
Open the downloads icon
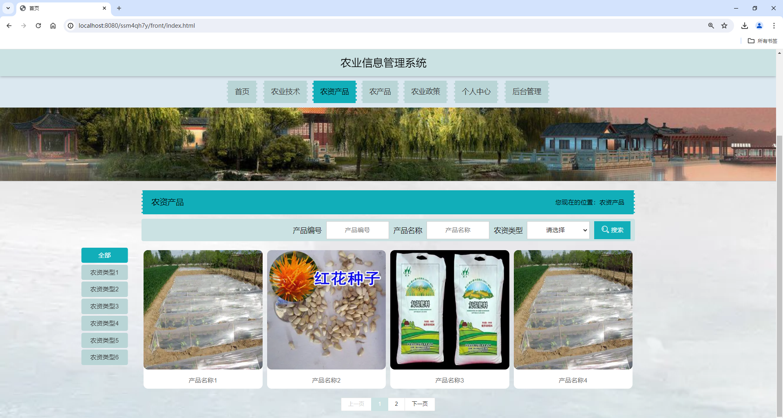(744, 25)
